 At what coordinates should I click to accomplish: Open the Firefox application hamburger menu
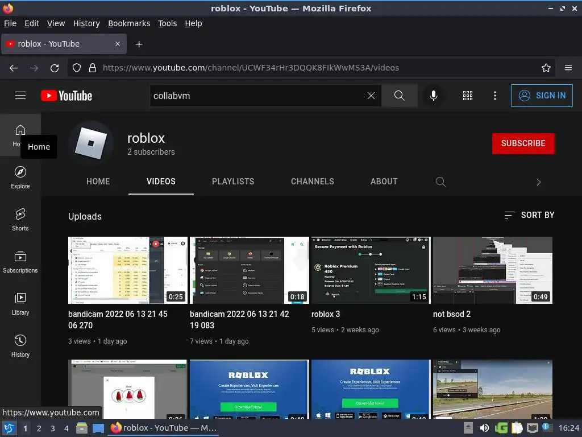point(568,68)
